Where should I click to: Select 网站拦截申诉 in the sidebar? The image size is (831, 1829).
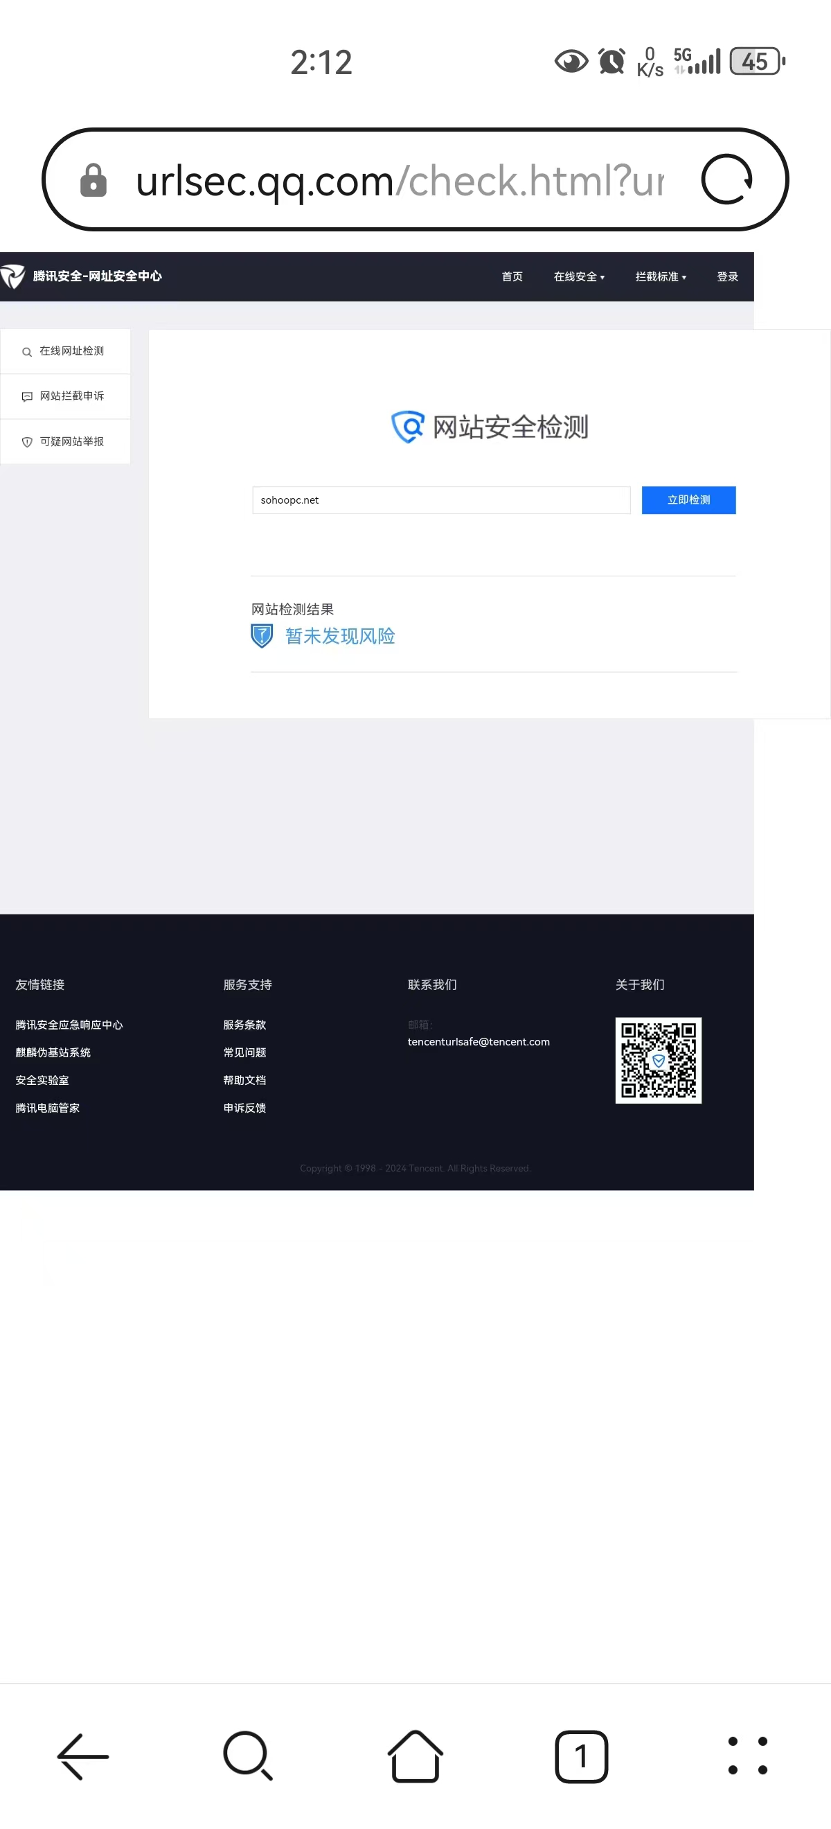click(x=65, y=396)
